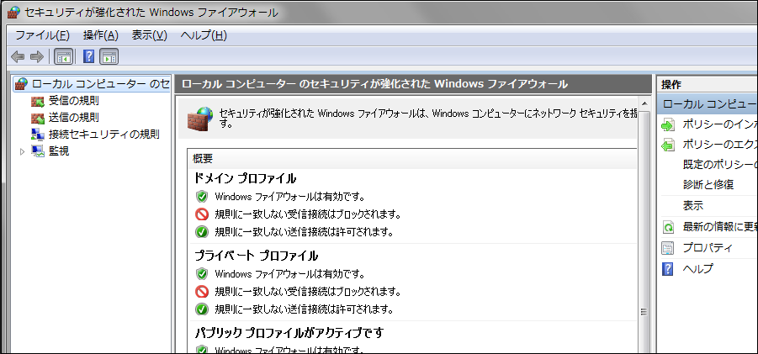The height and width of the screenshot is (354, 758).
Task: Open the 表示 action submenu
Action: 692,206
